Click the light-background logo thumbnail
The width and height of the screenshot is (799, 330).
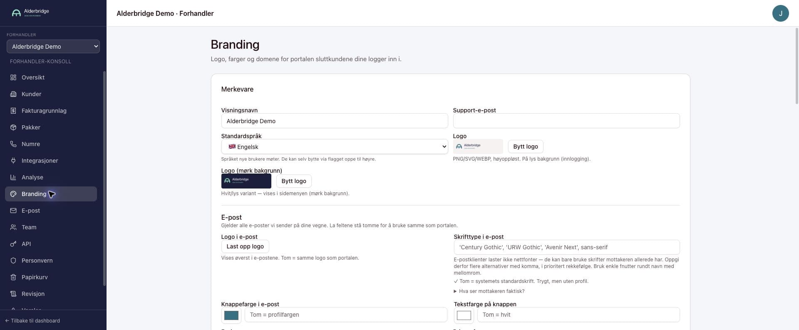click(x=478, y=146)
